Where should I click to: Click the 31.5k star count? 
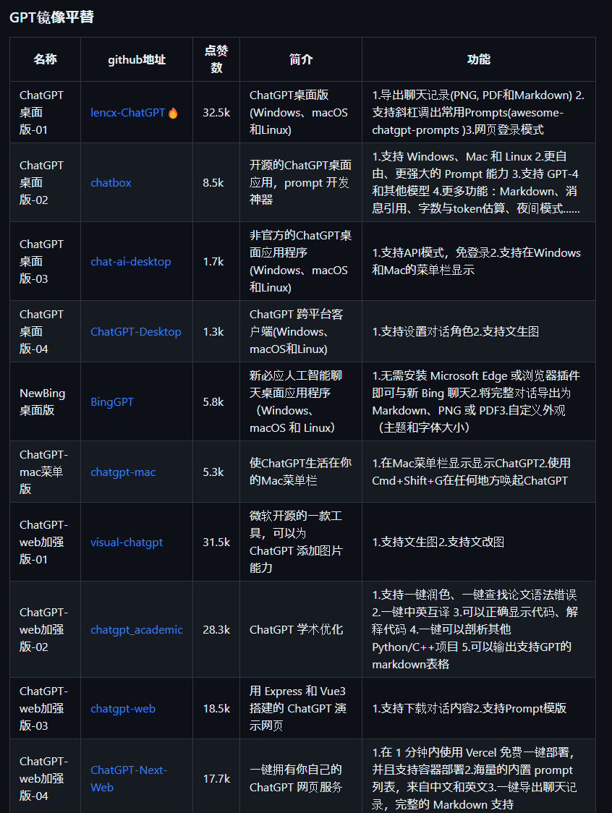216,542
